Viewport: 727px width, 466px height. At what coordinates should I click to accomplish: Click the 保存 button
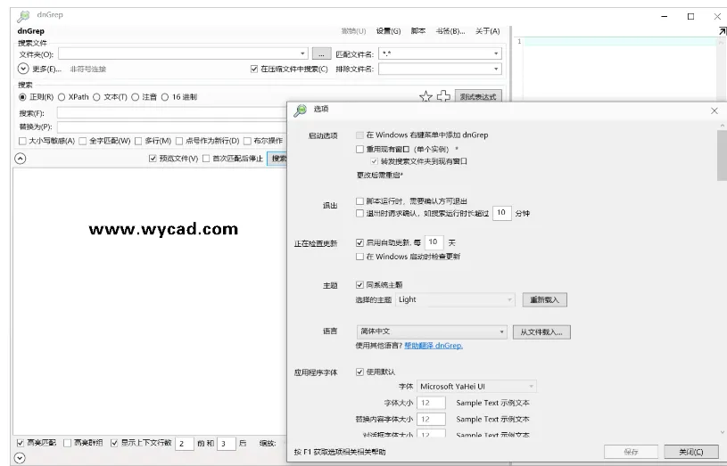(631, 452)
